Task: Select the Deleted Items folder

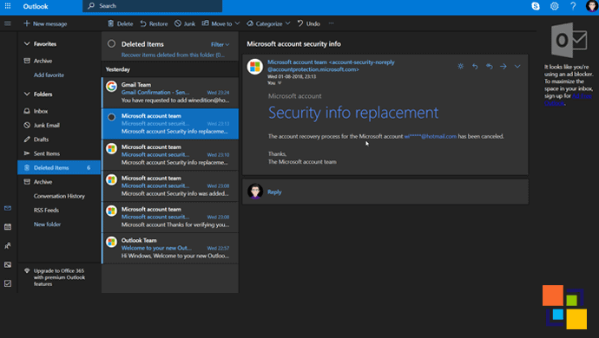Action: 59,167
